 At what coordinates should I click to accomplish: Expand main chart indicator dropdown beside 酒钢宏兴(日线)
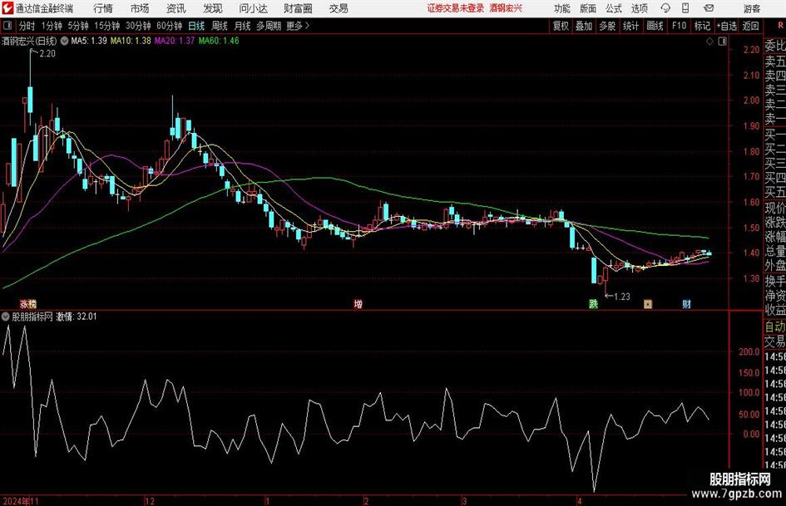pyautogui.click(x=65, y=41)
